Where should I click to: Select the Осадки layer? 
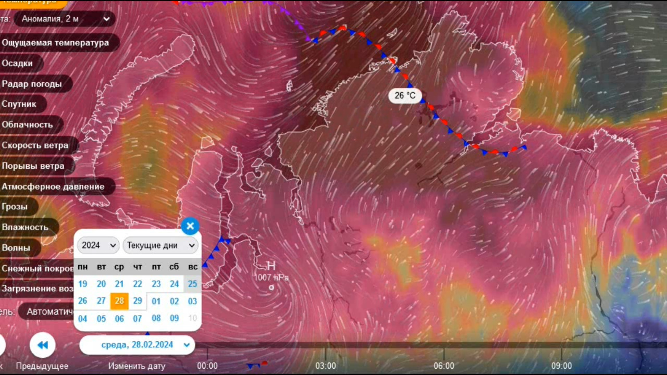(17, 63)
